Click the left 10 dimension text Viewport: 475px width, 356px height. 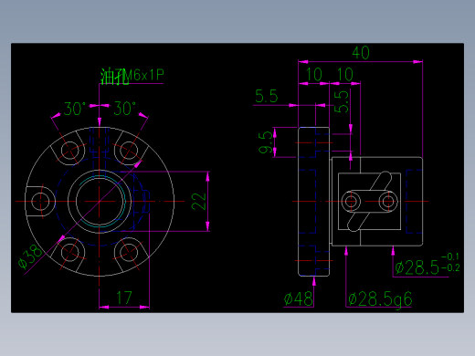pyautogui.click(x=314, y=75)
